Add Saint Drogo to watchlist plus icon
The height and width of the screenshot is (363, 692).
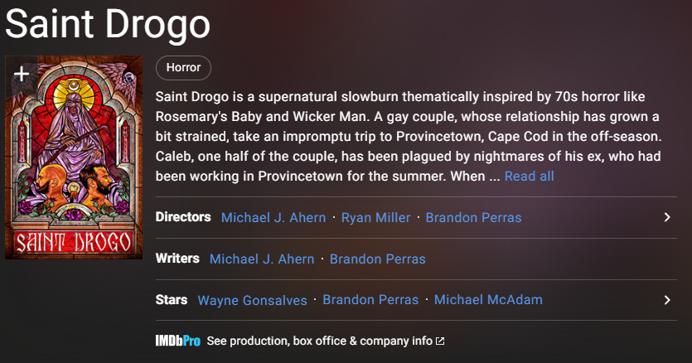coord(22,74)
